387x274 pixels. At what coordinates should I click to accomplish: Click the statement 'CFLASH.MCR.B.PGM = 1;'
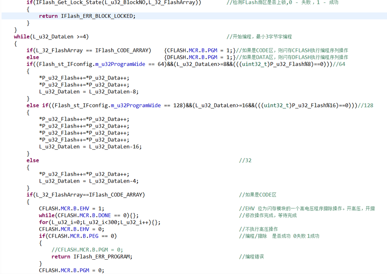point(200,51)
